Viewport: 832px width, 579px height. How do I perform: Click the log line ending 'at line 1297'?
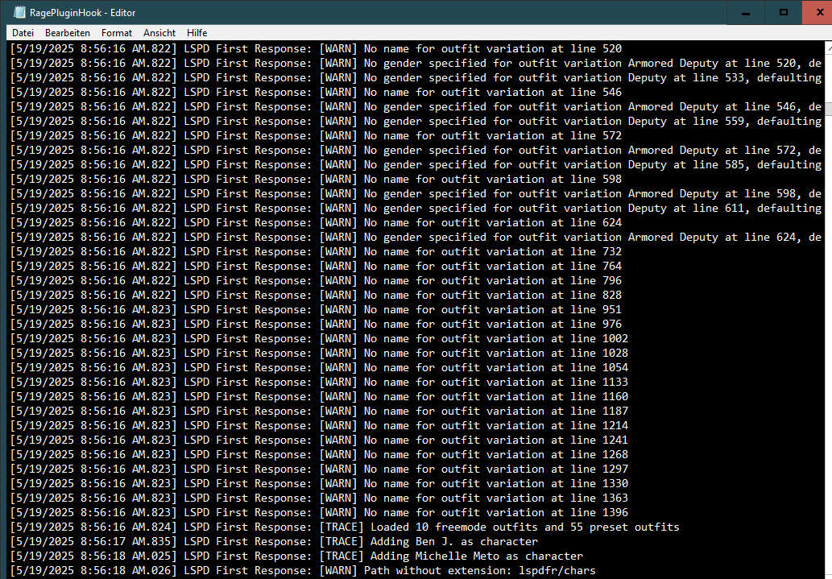point(319,469)
